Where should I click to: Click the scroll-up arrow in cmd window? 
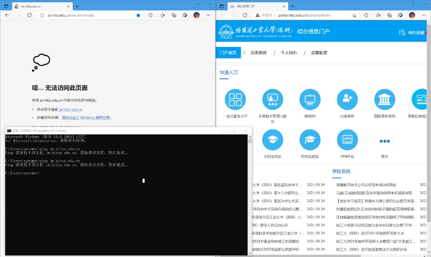click(x=250, y=137)
